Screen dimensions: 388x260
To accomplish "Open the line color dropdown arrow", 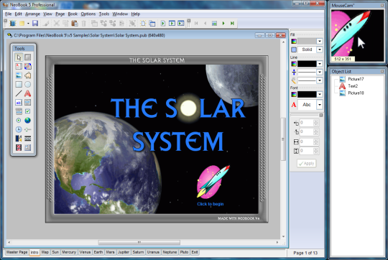I will 320,64.
